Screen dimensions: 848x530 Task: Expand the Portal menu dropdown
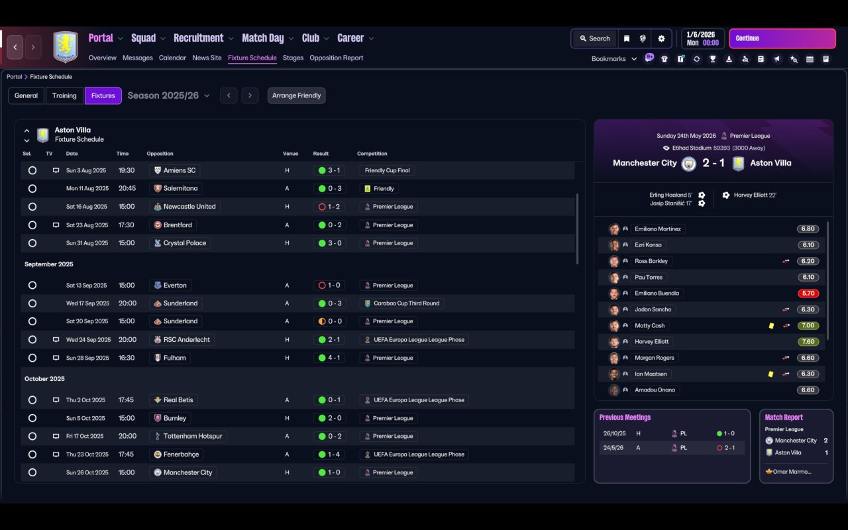(121, 39)
